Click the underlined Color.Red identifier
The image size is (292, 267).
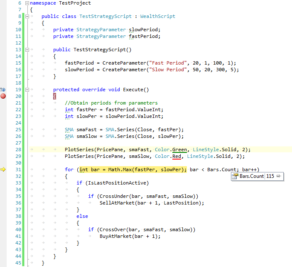168,156
